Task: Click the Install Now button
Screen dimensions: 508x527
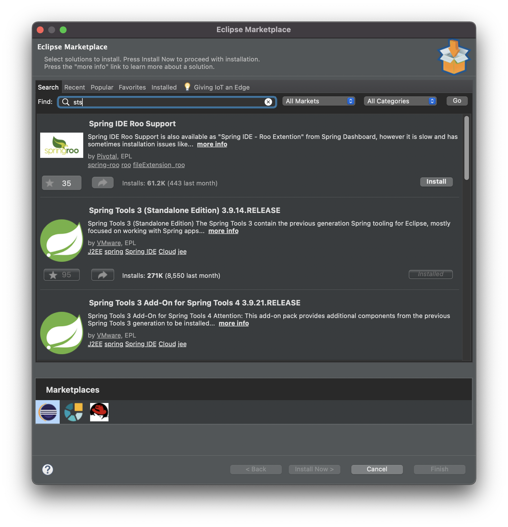Action: tap(314, 469)
